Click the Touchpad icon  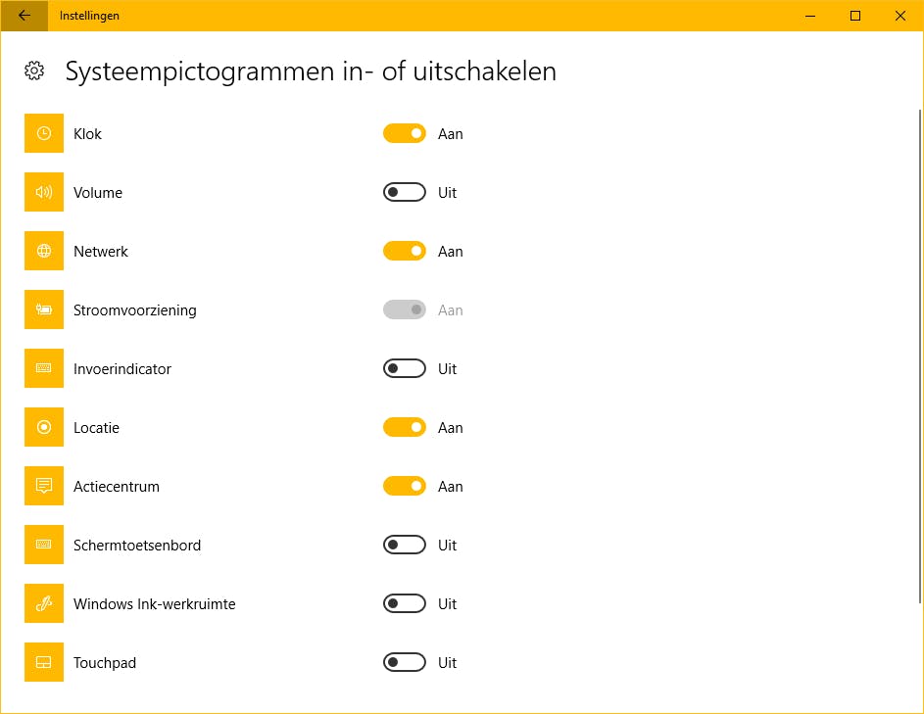pyautogui.click(x=44, y=663)
